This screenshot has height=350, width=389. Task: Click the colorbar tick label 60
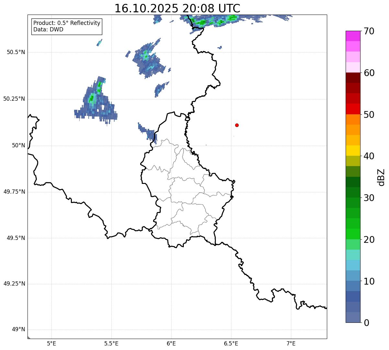[369, 73]
